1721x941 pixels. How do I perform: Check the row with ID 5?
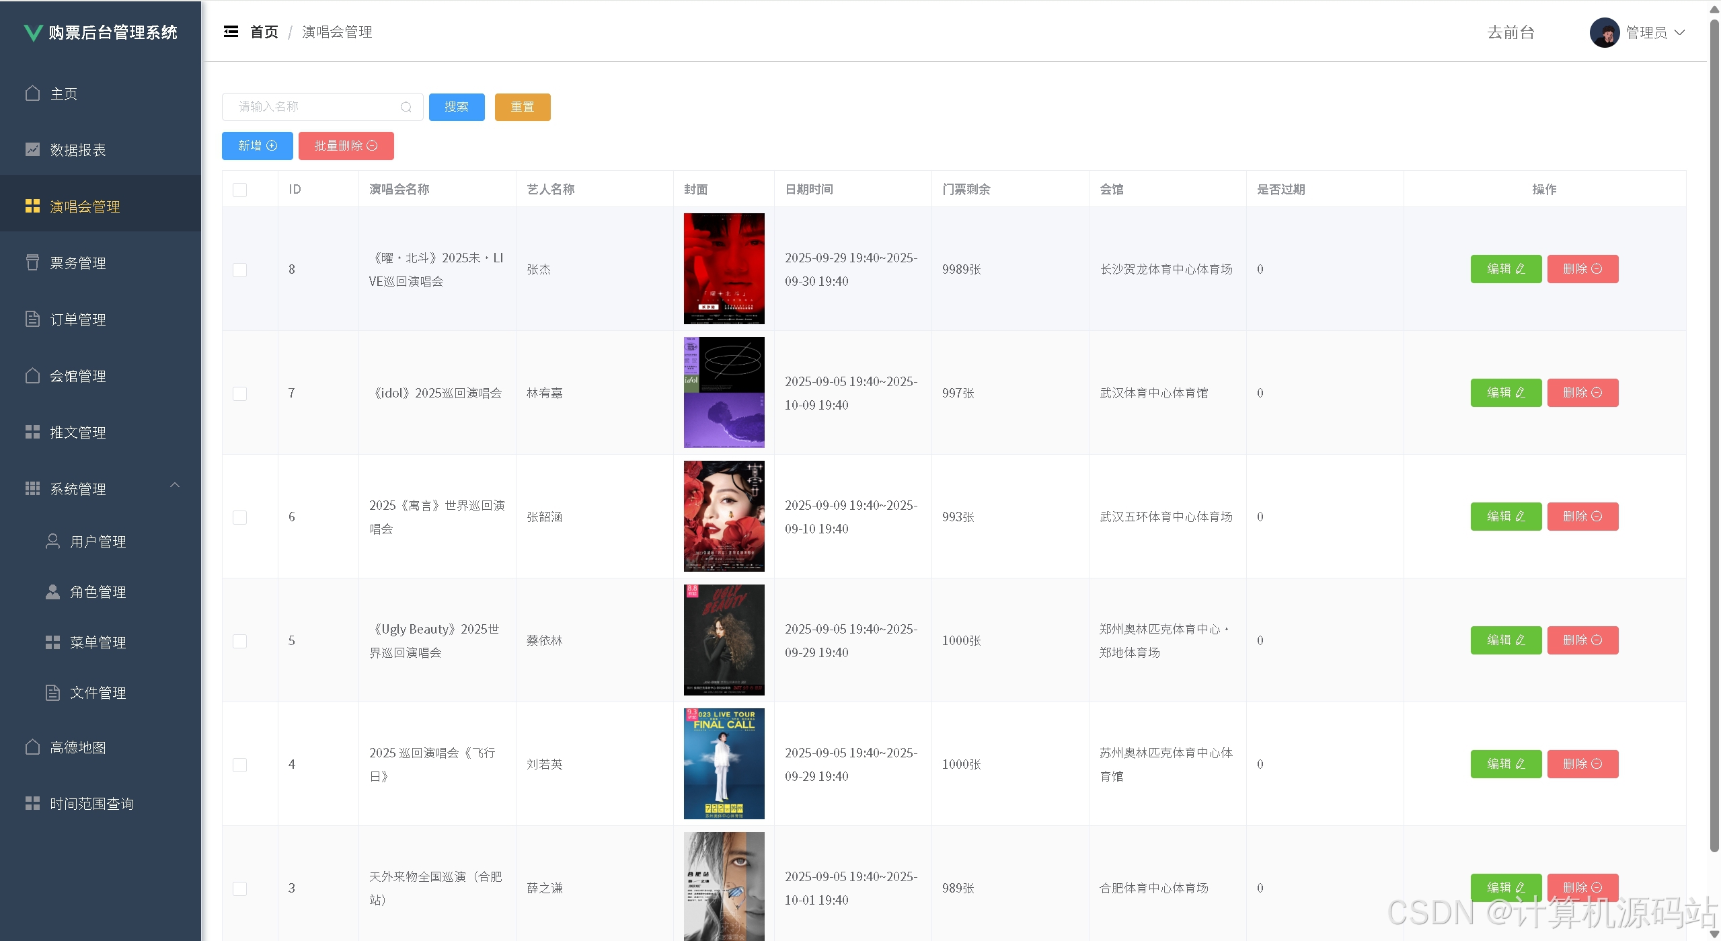pyautogui.click(x=239, y=641)
